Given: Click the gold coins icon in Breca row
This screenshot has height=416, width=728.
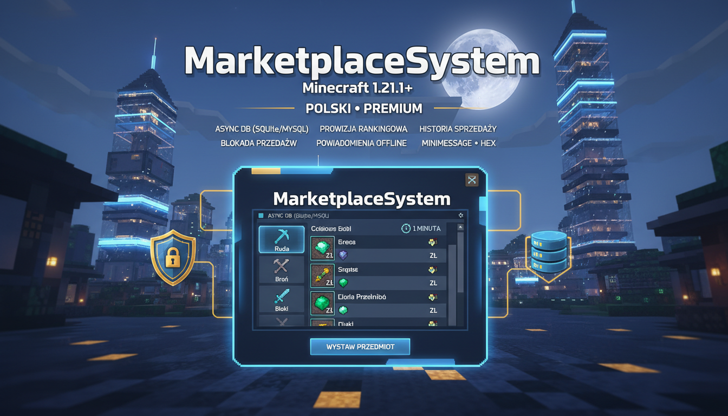Looking at the screenshot, I should point(432,242).
